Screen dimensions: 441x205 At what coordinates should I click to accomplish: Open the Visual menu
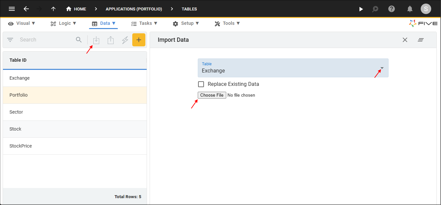coord(22,24)
